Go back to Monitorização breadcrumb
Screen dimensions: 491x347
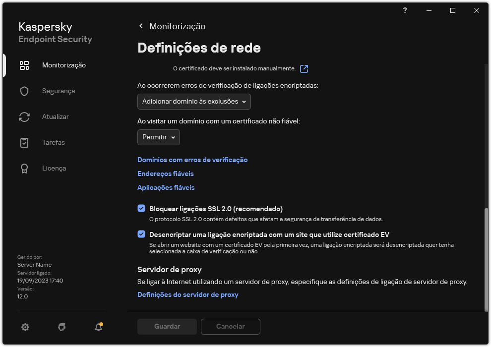178,26
